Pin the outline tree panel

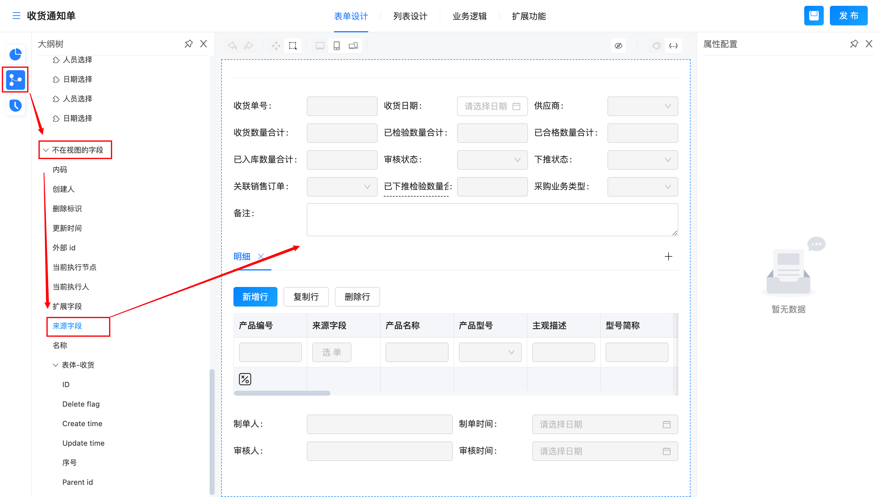[x=189, y=44]
